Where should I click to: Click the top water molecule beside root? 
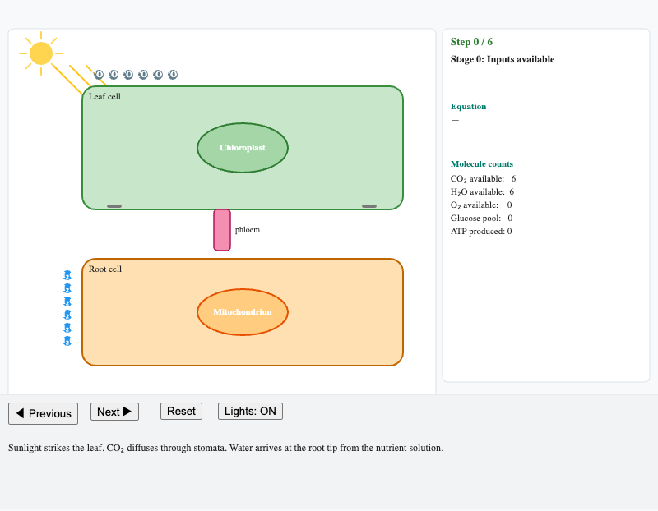click(67, 275)
